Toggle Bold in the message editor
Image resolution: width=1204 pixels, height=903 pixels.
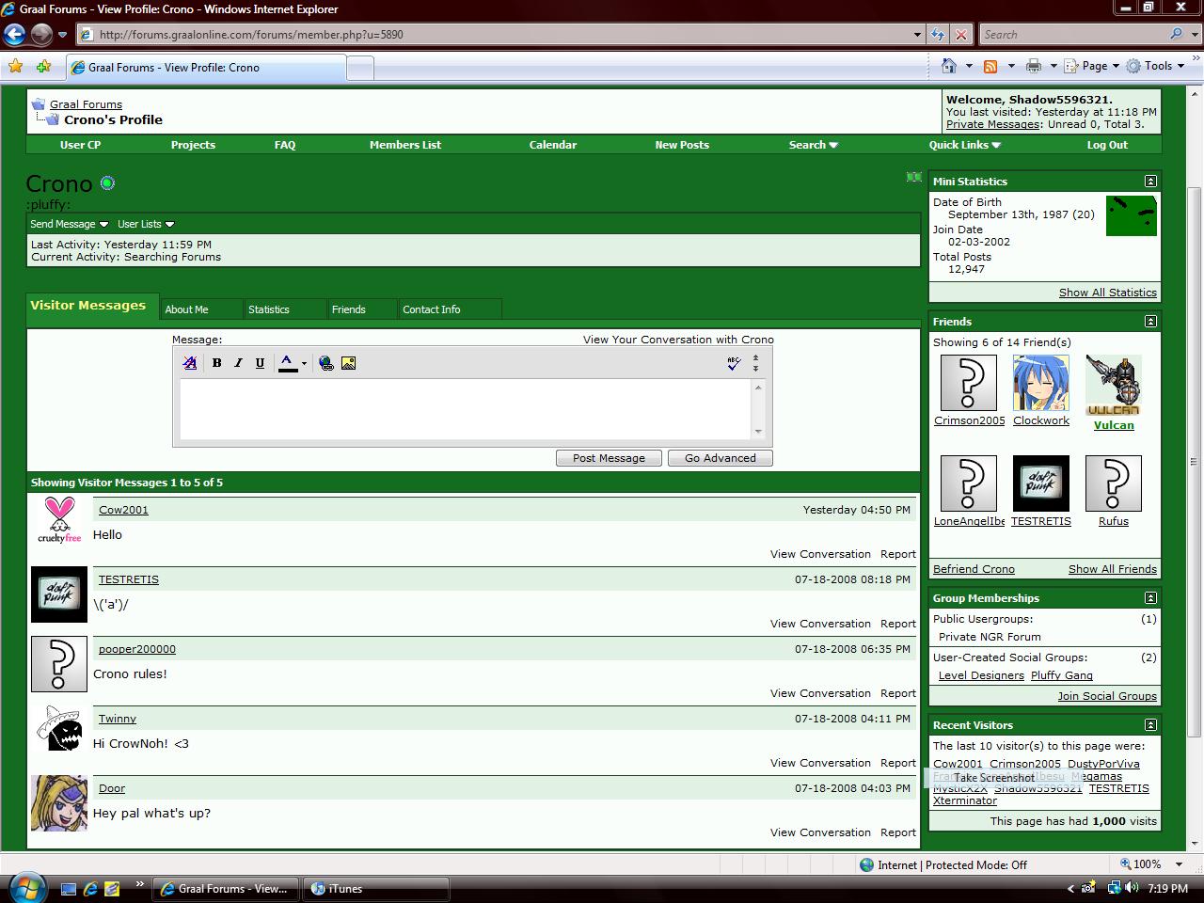[216, 363]
